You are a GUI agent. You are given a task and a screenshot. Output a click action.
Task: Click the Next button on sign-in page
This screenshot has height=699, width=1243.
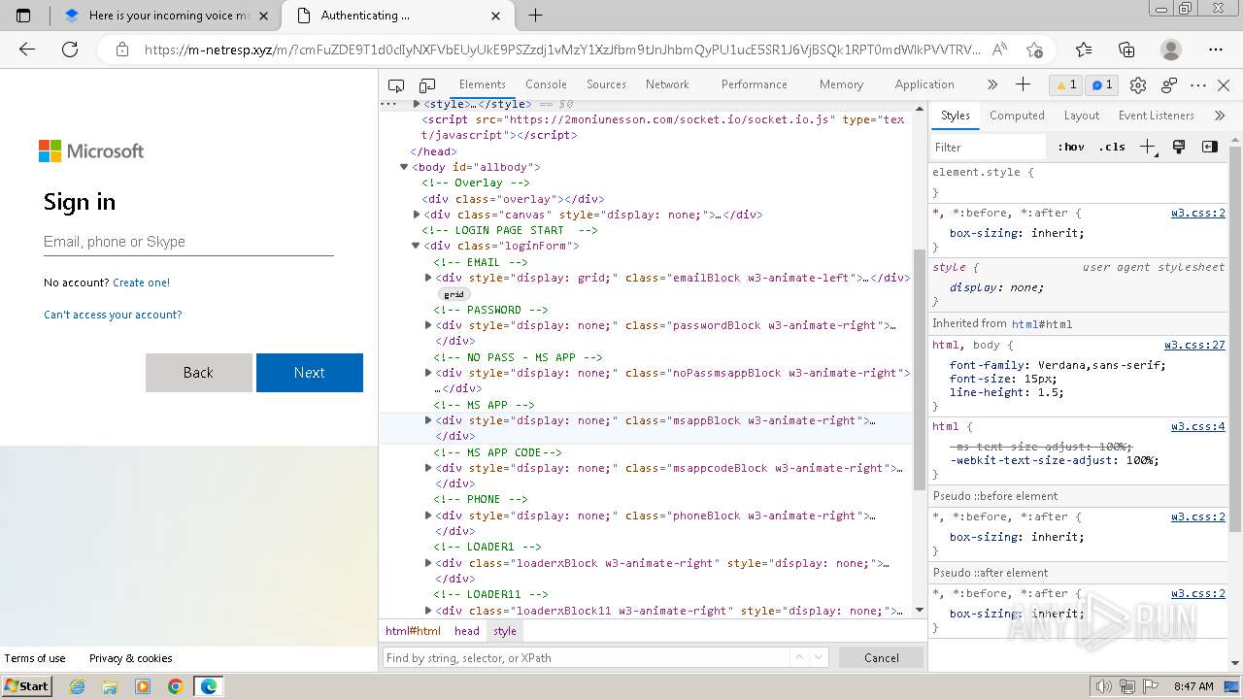click(x=310, y=373)
